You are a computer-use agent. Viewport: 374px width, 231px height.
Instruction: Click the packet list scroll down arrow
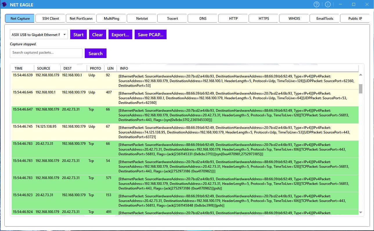[361, 212]
